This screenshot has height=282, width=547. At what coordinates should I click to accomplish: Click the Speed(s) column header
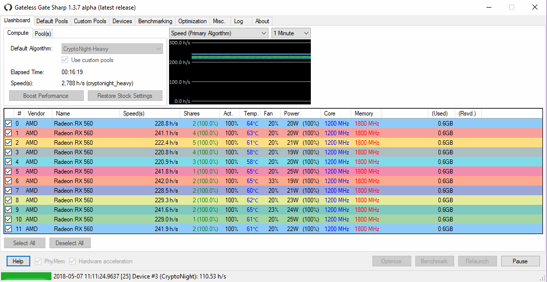[150, 114]
